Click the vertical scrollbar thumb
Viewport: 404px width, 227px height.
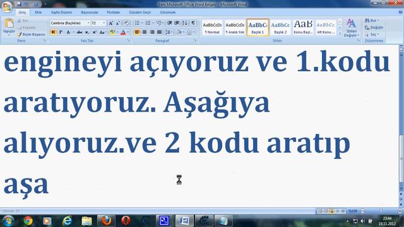click(401, 160)
